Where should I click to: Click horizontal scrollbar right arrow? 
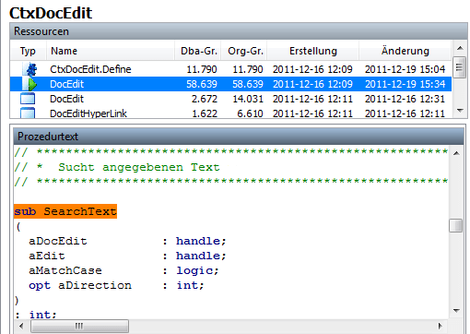441,326
